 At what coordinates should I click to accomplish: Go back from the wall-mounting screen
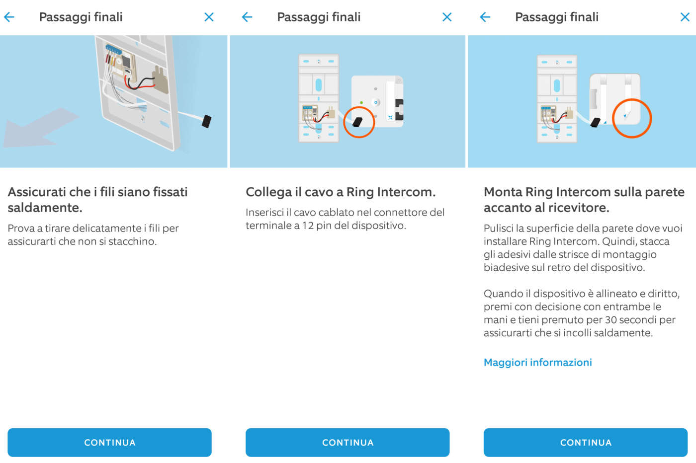pos(485,17)
